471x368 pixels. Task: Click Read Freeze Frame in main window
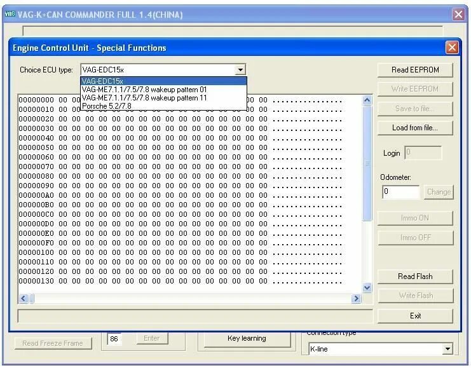pyautogui.click(x=53, y=343)
